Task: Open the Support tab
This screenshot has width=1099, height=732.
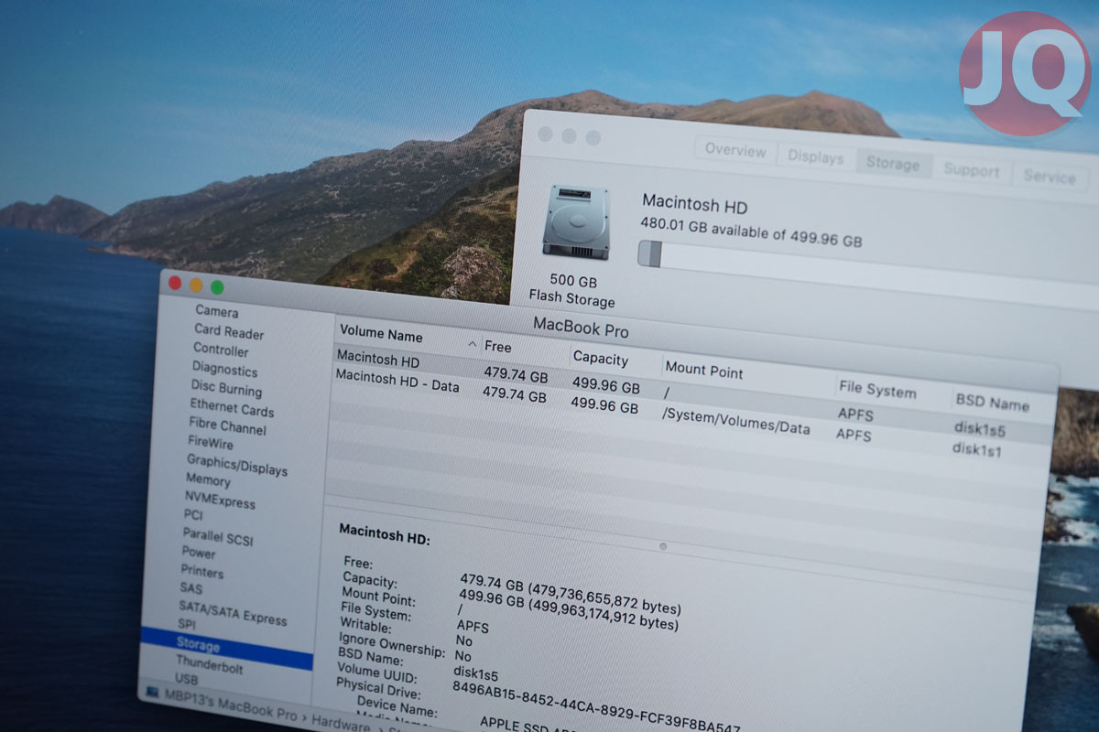Action: 972,170
